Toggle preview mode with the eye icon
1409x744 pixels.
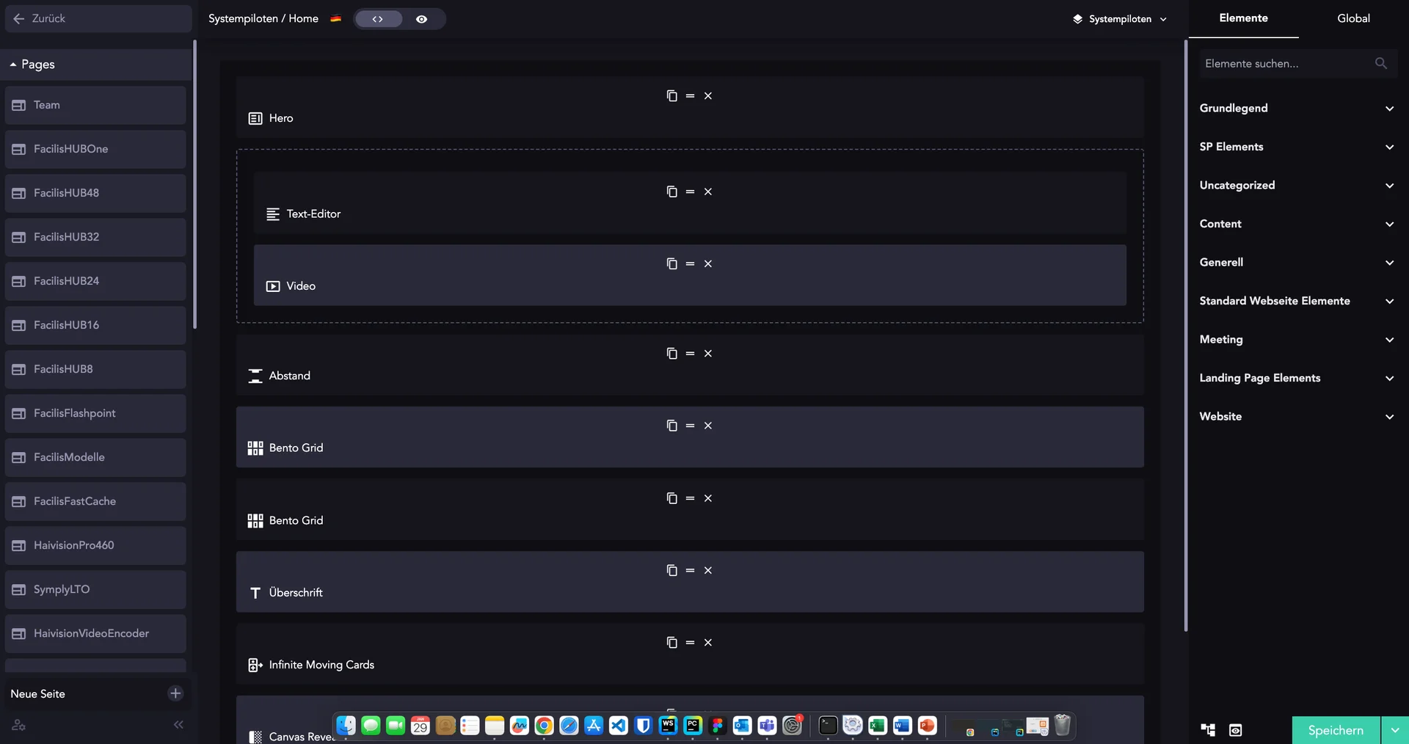421,19
